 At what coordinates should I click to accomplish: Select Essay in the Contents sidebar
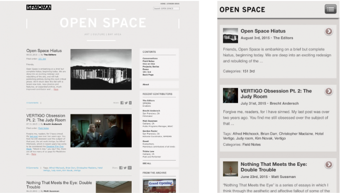click(x=146, y=69)
